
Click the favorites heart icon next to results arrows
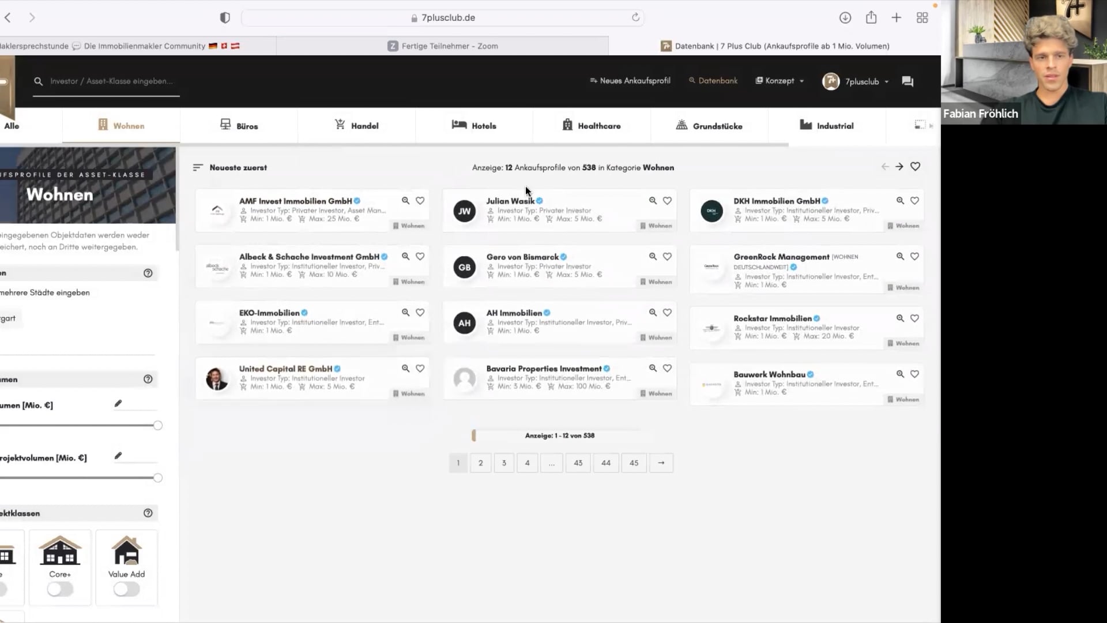click(x=915, y=167)
